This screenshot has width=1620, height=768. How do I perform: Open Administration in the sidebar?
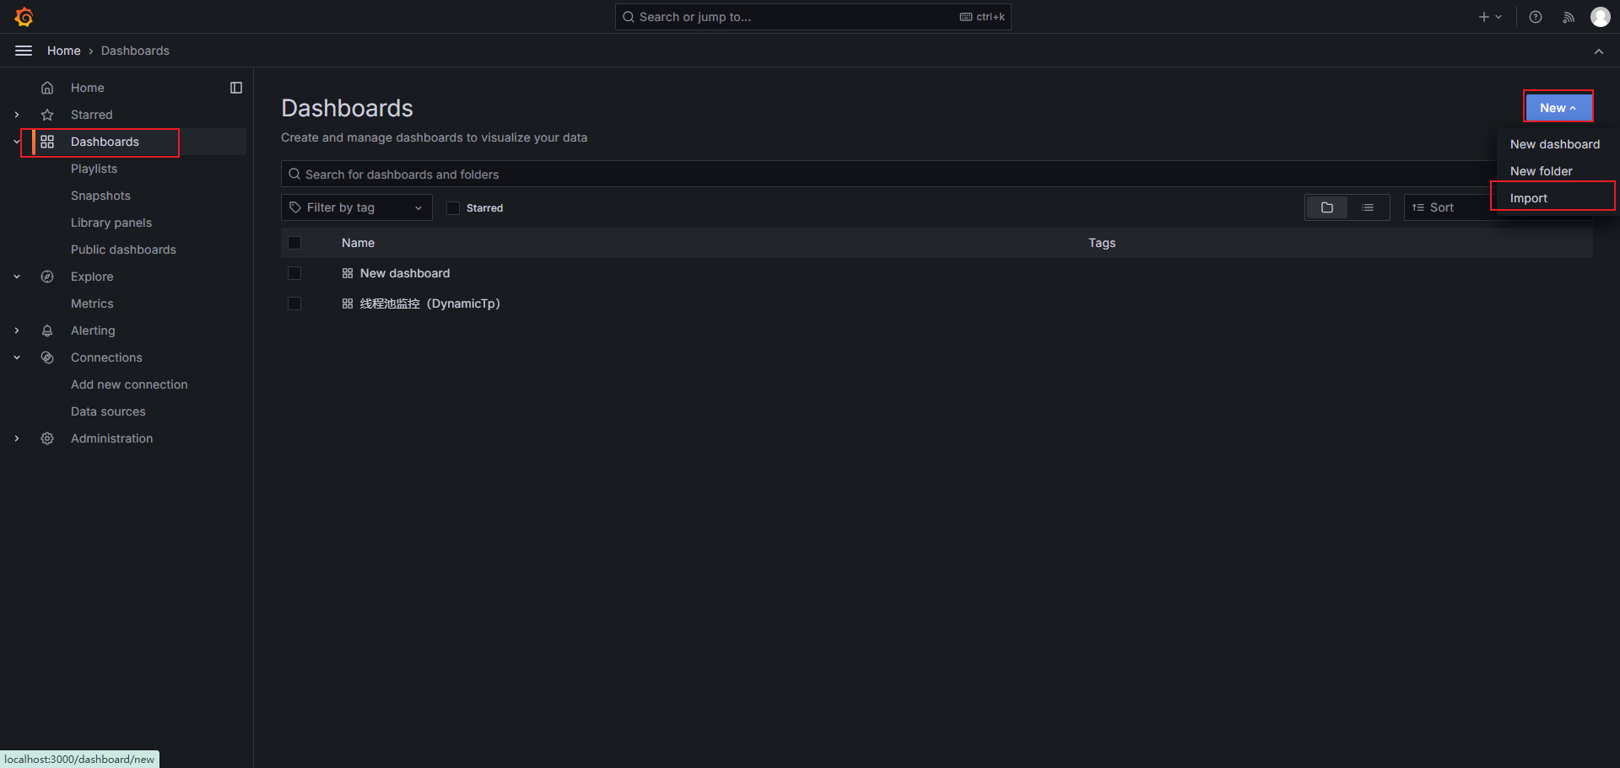point(112,438)
